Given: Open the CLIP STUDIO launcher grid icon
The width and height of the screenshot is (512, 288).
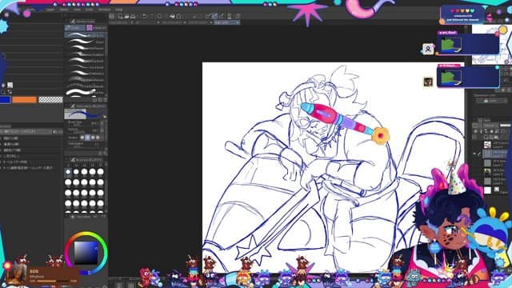Looking at the screenshot, I should (112, 16).
